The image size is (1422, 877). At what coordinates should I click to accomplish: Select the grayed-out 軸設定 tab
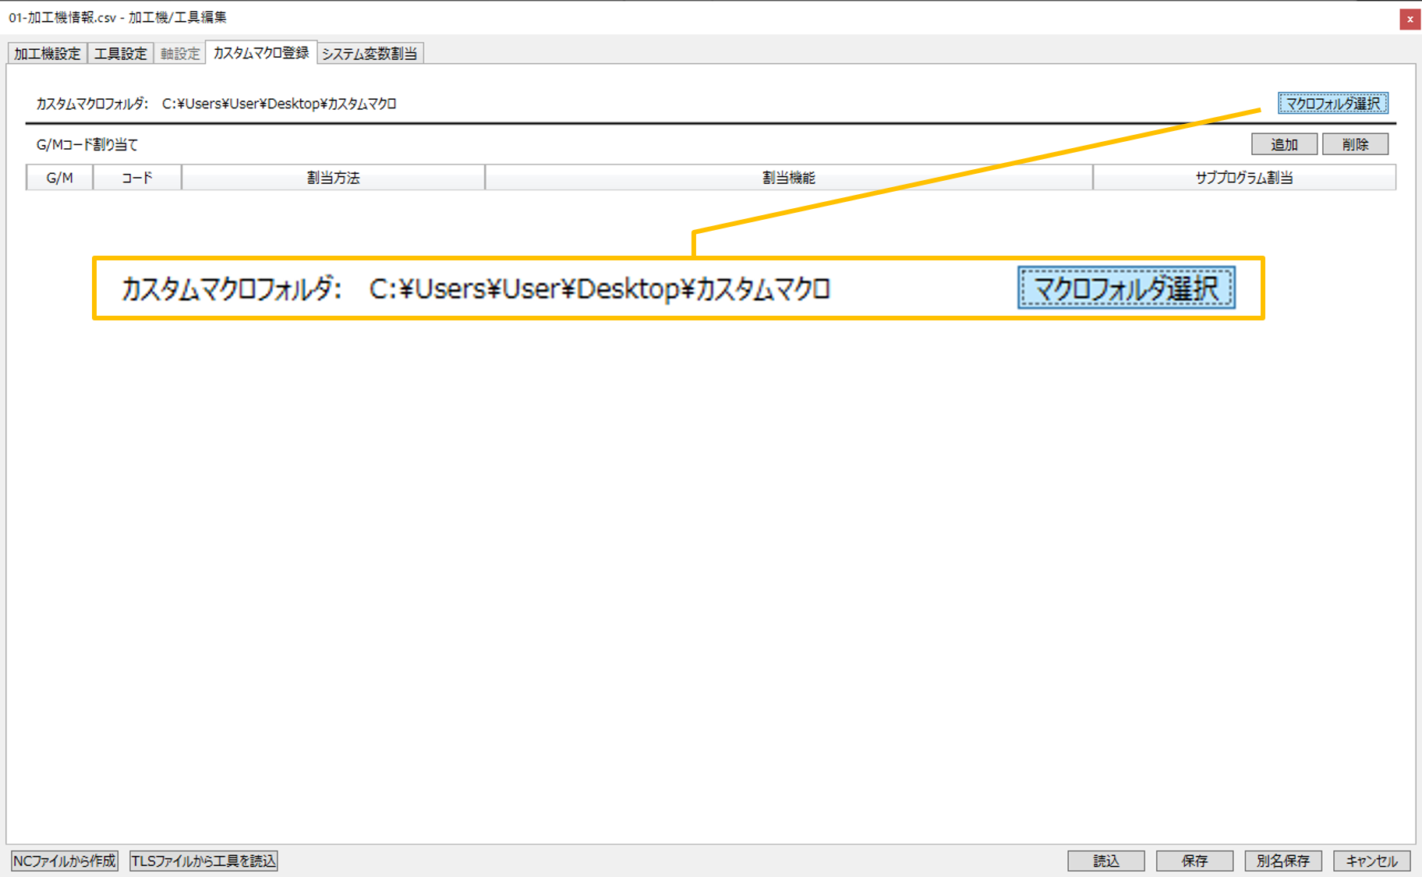point(180,53)
